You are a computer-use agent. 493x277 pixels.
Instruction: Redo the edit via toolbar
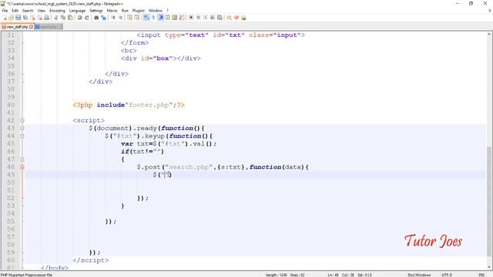pyautogui.click(x=87, y=18)
